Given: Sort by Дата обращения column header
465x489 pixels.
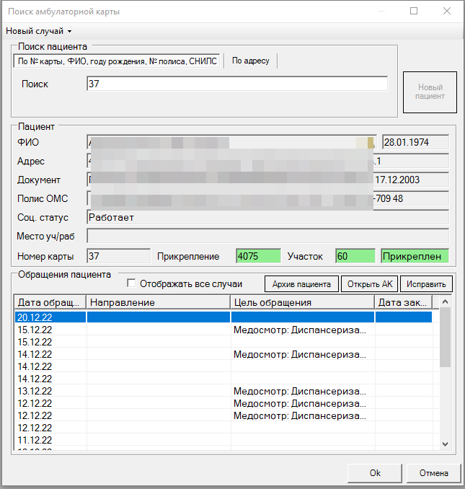Looking at the screenshot, I should (50, 302).
